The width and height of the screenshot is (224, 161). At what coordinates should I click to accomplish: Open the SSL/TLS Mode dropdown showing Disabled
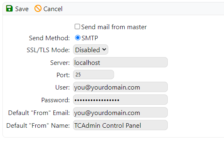pos(91,50)
